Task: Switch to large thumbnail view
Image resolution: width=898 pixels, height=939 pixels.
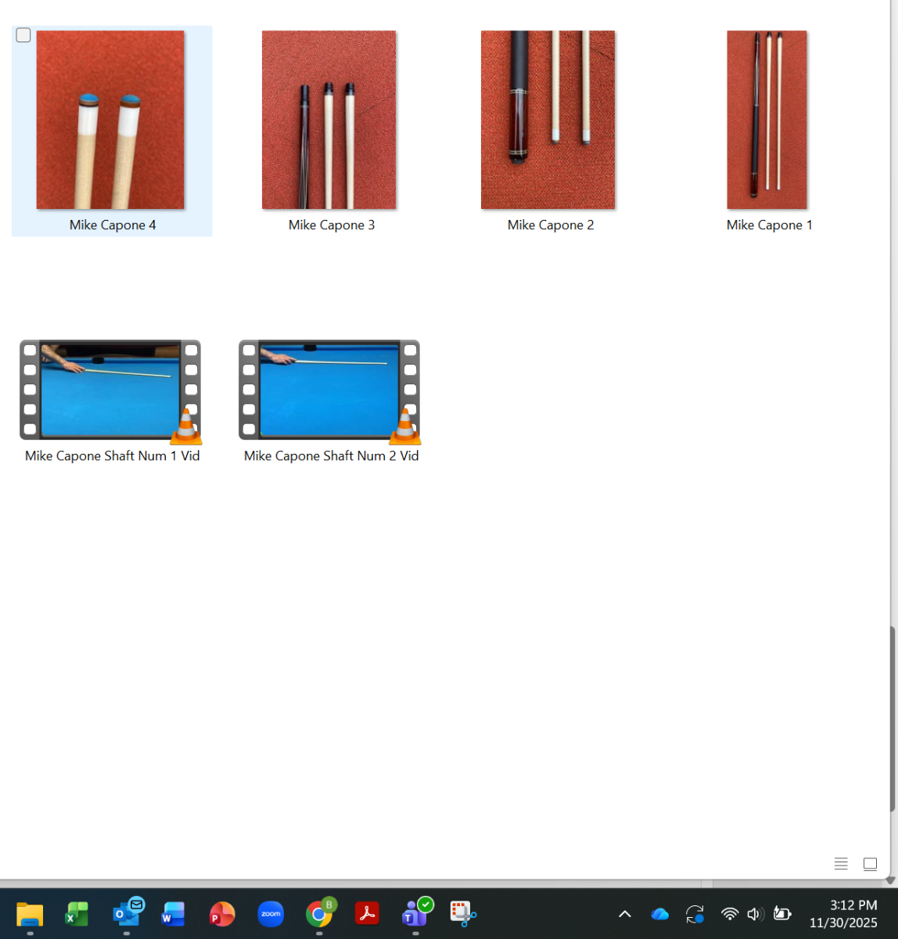Action: point(870,864)
